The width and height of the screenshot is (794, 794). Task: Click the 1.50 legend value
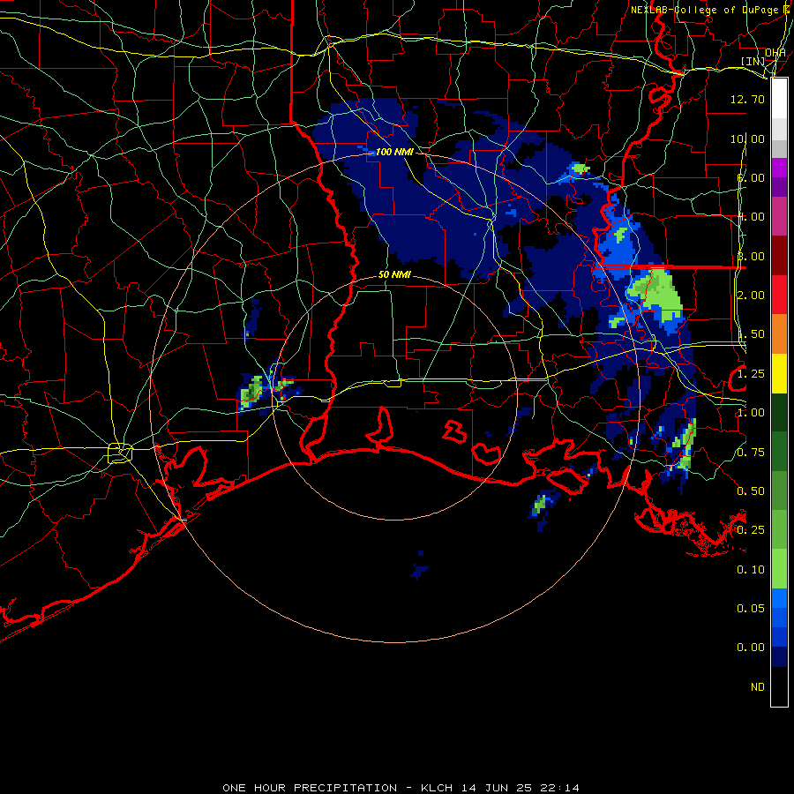pos(751,334)
